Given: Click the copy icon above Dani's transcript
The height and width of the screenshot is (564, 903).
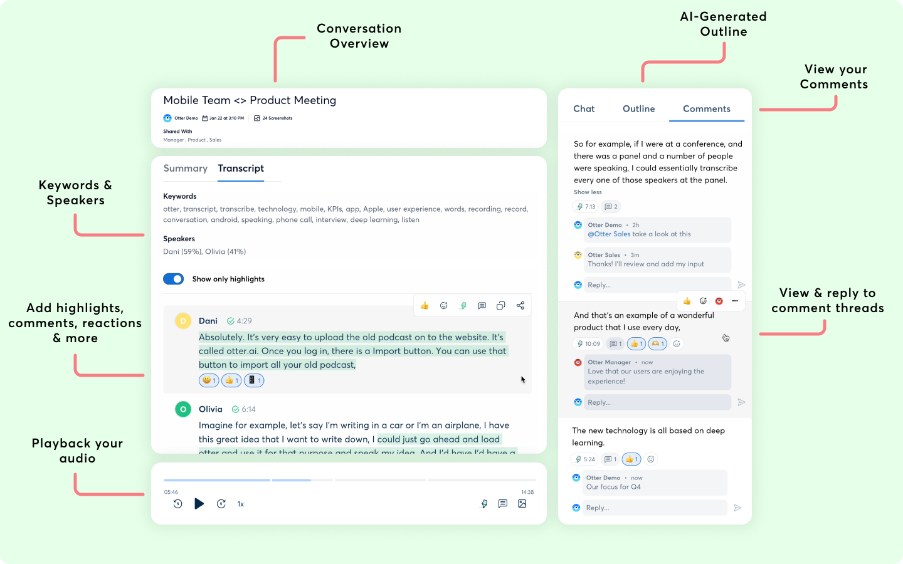Looking at the screenshot, I should (x=500, y=306).
